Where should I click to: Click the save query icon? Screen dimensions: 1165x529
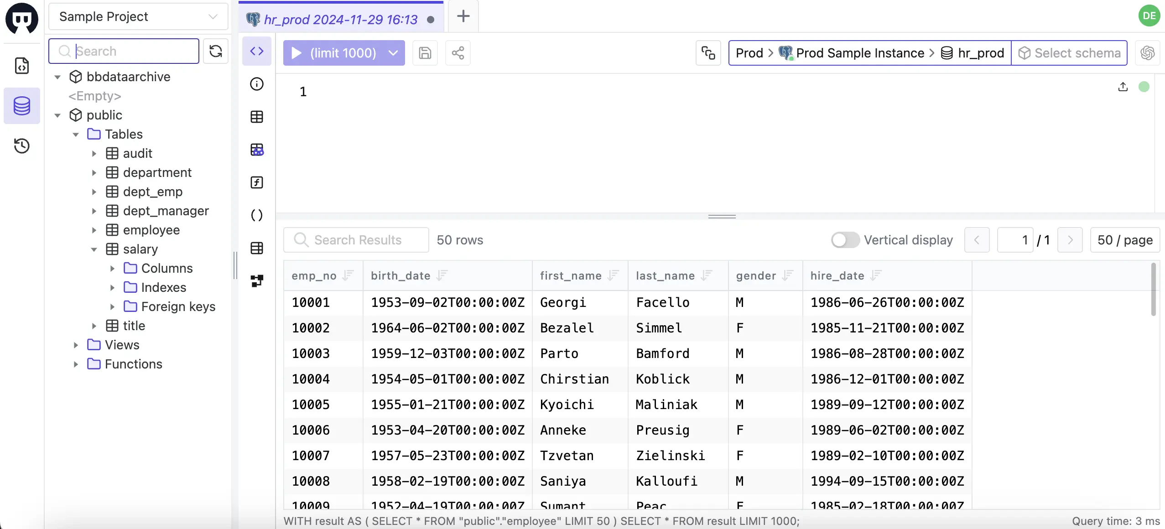coord(425,53)
